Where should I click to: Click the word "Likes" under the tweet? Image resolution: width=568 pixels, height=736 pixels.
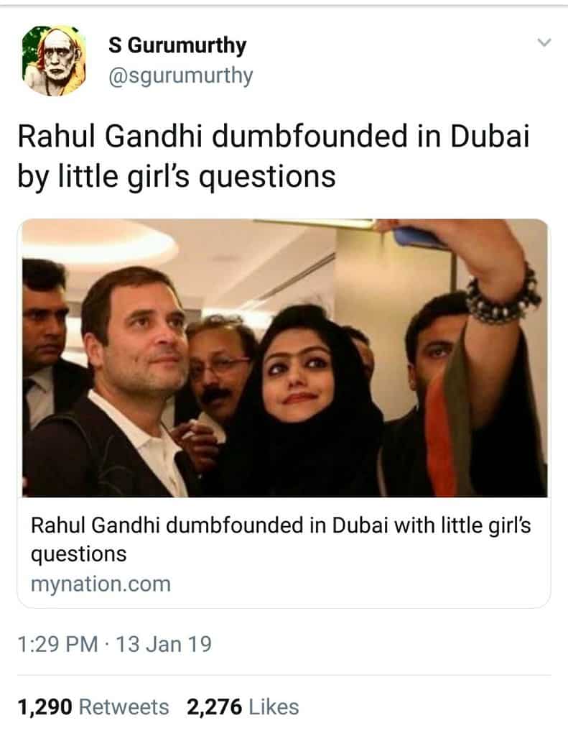point(274,707)
